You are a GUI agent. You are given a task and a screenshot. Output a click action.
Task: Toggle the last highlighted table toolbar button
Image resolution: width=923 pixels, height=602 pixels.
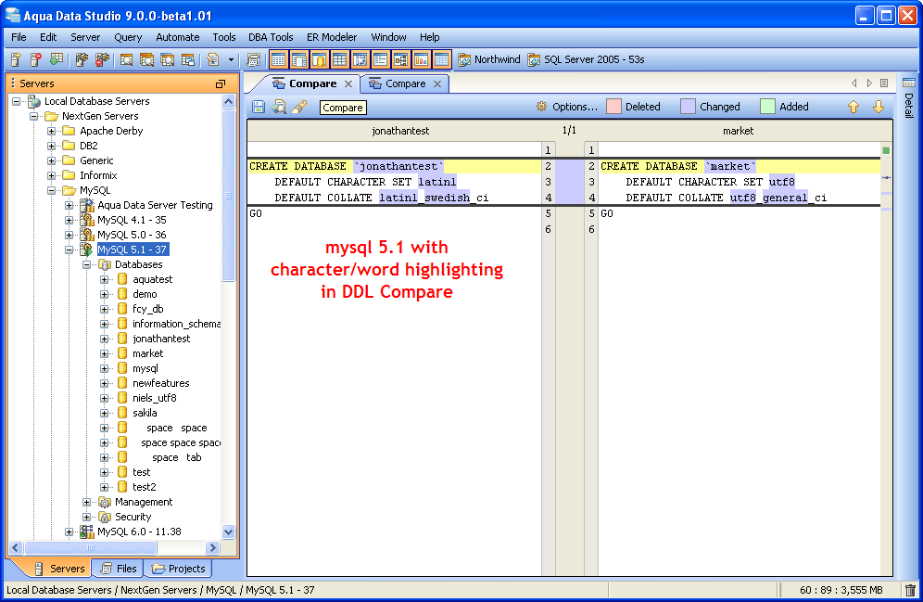[x=441, y=59]
